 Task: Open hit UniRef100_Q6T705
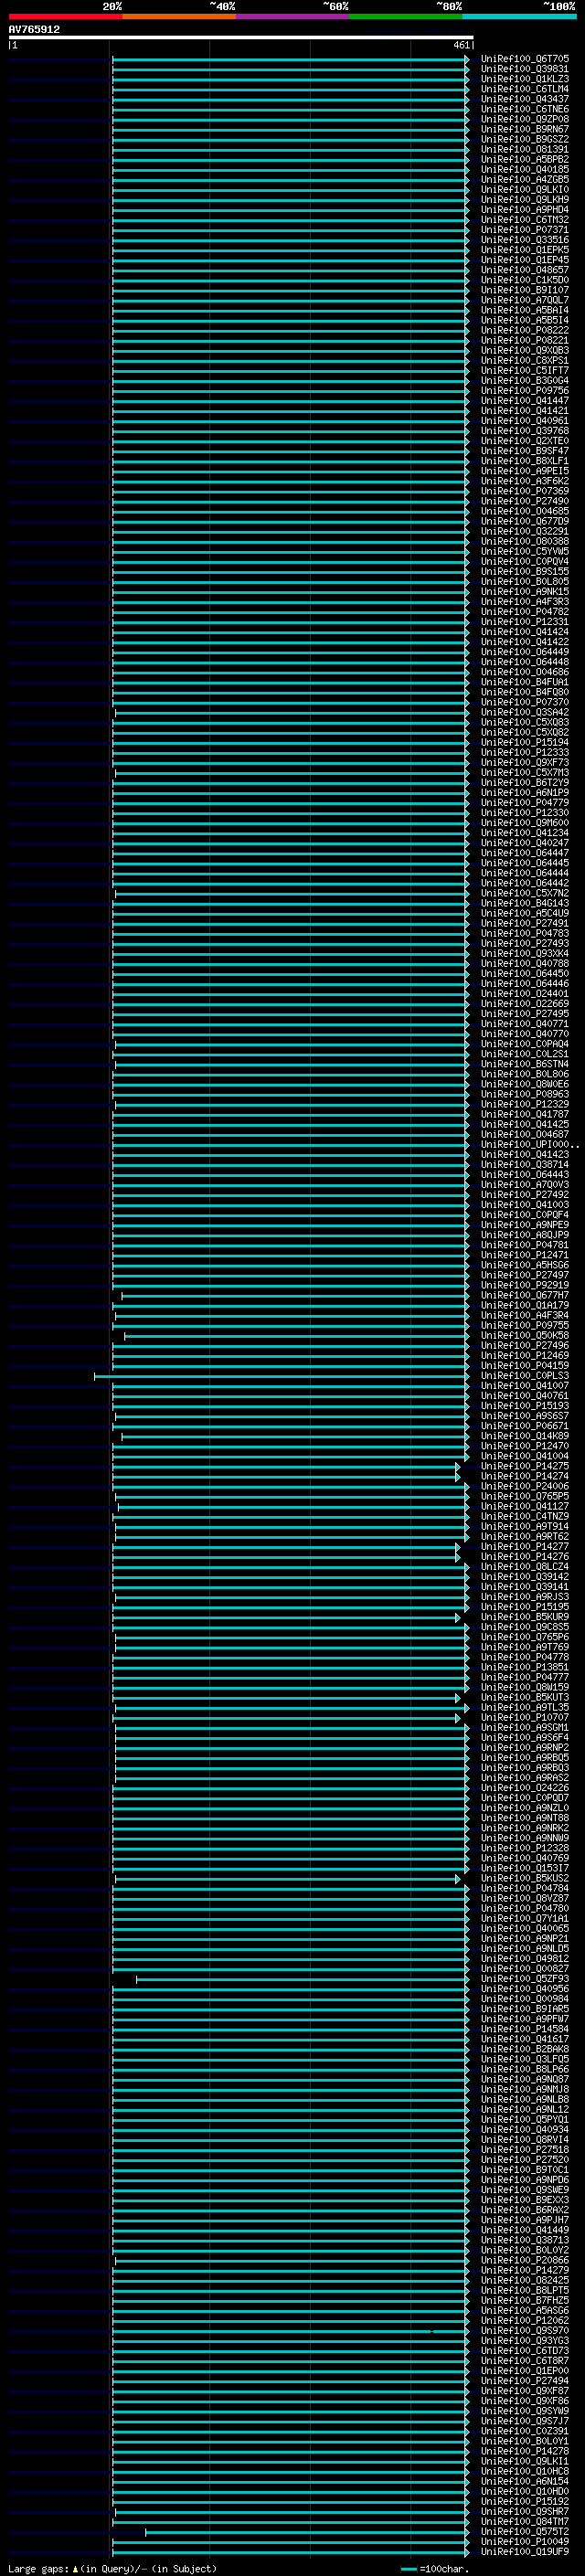(524, 59)
